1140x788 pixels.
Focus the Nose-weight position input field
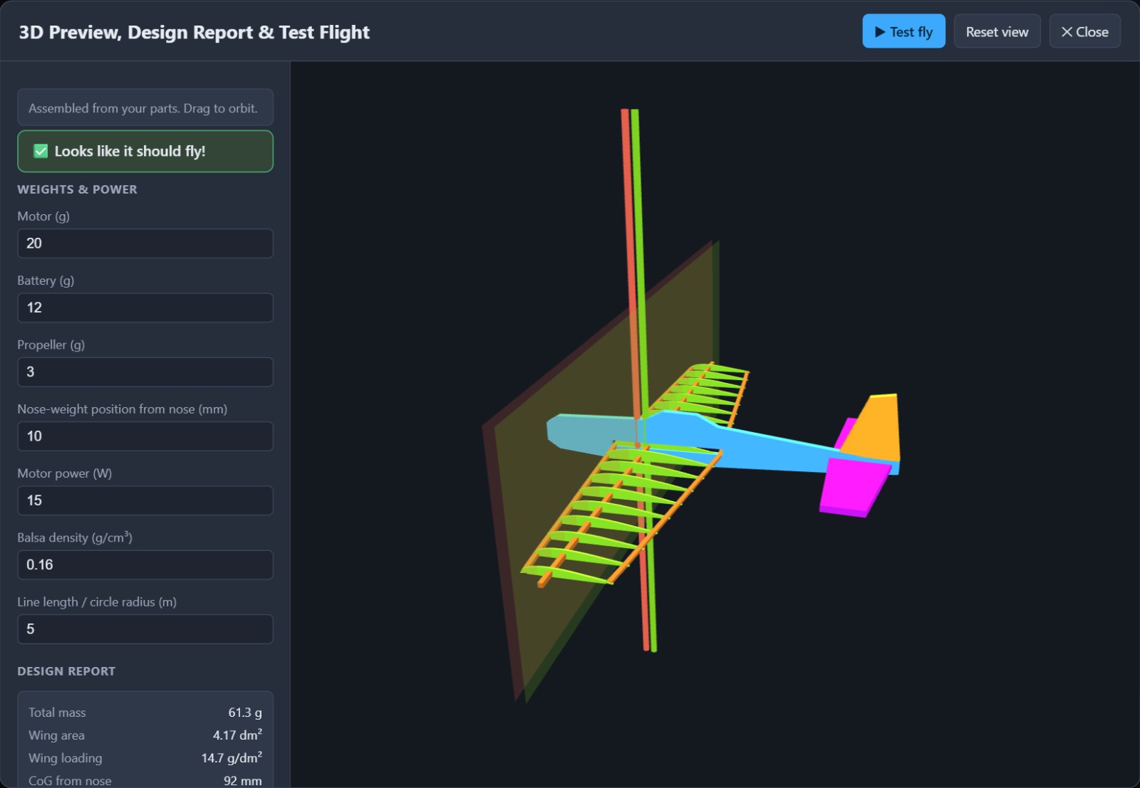coord(145,436)
